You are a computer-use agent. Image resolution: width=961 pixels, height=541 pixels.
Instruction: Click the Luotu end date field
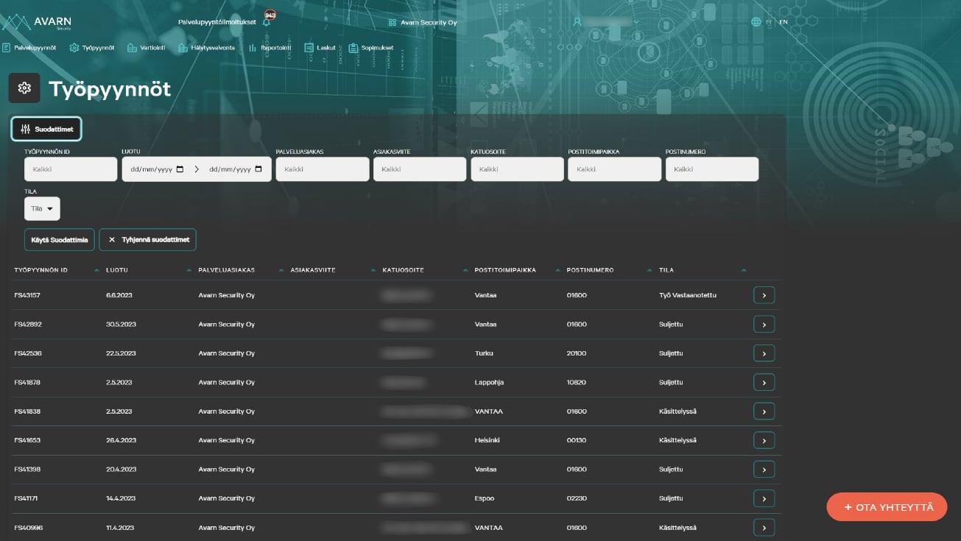236,169
